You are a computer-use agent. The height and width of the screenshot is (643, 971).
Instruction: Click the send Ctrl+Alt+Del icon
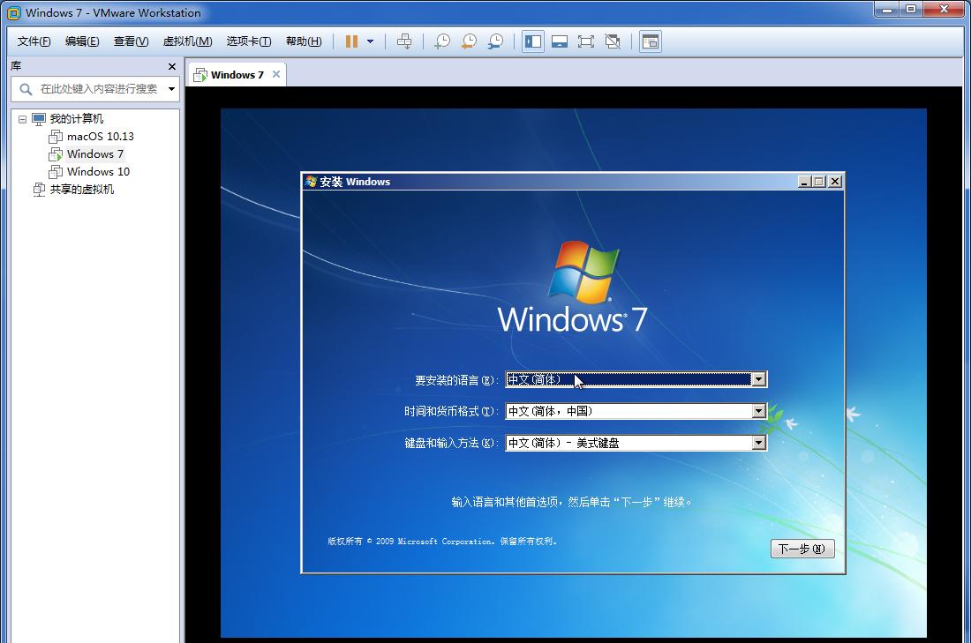[x=404, y=41]
